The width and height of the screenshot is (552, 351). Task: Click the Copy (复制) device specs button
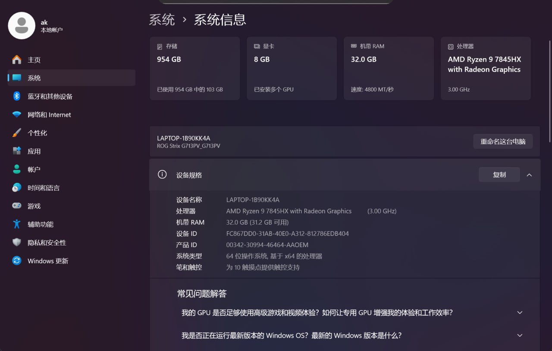click(499, 175)
